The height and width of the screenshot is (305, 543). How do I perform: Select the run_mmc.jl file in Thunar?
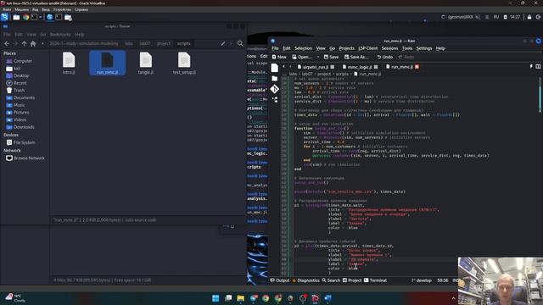pos(108,64)
